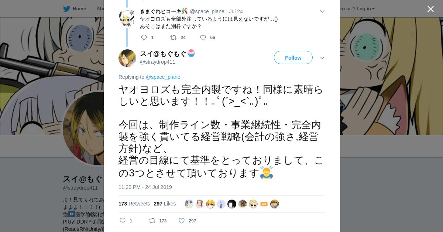
Task: Like the main tweet with 297 likes
Action: (x=187, y=221)
